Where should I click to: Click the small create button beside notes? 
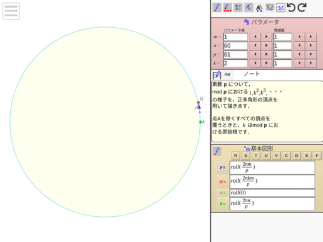click(x=227, y=74)
